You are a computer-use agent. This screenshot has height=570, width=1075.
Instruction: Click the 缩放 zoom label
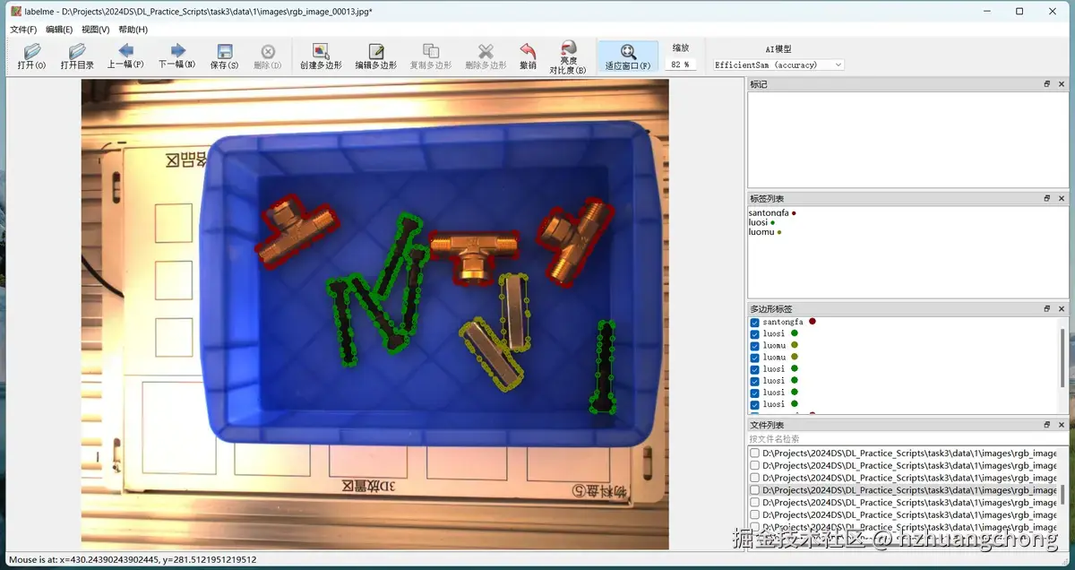(x=681, y=48)
